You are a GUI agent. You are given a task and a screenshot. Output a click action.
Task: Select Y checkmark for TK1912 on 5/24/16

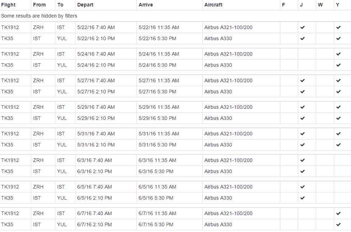pos(338,54)
